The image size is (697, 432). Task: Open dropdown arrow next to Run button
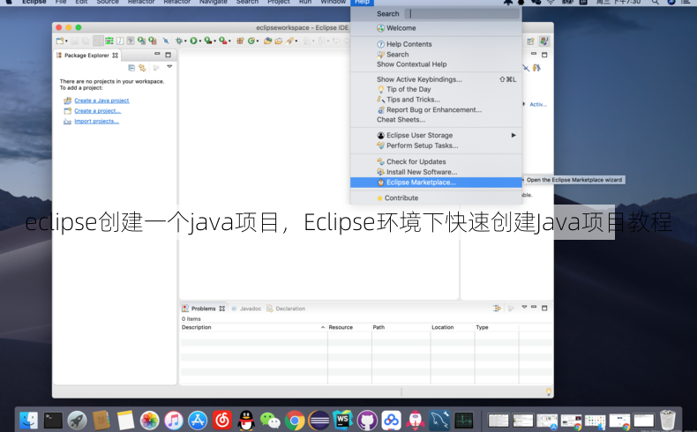click(x=200, y=41)
